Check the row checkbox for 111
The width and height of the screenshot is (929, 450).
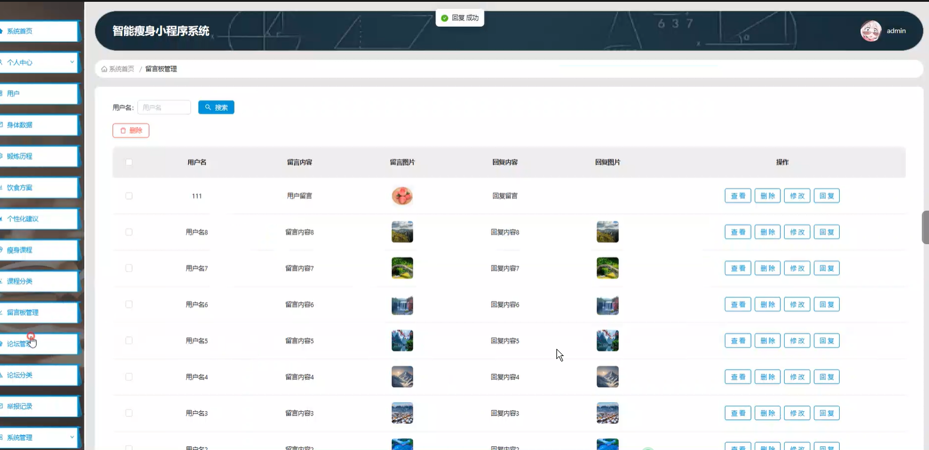pos(129,196)
